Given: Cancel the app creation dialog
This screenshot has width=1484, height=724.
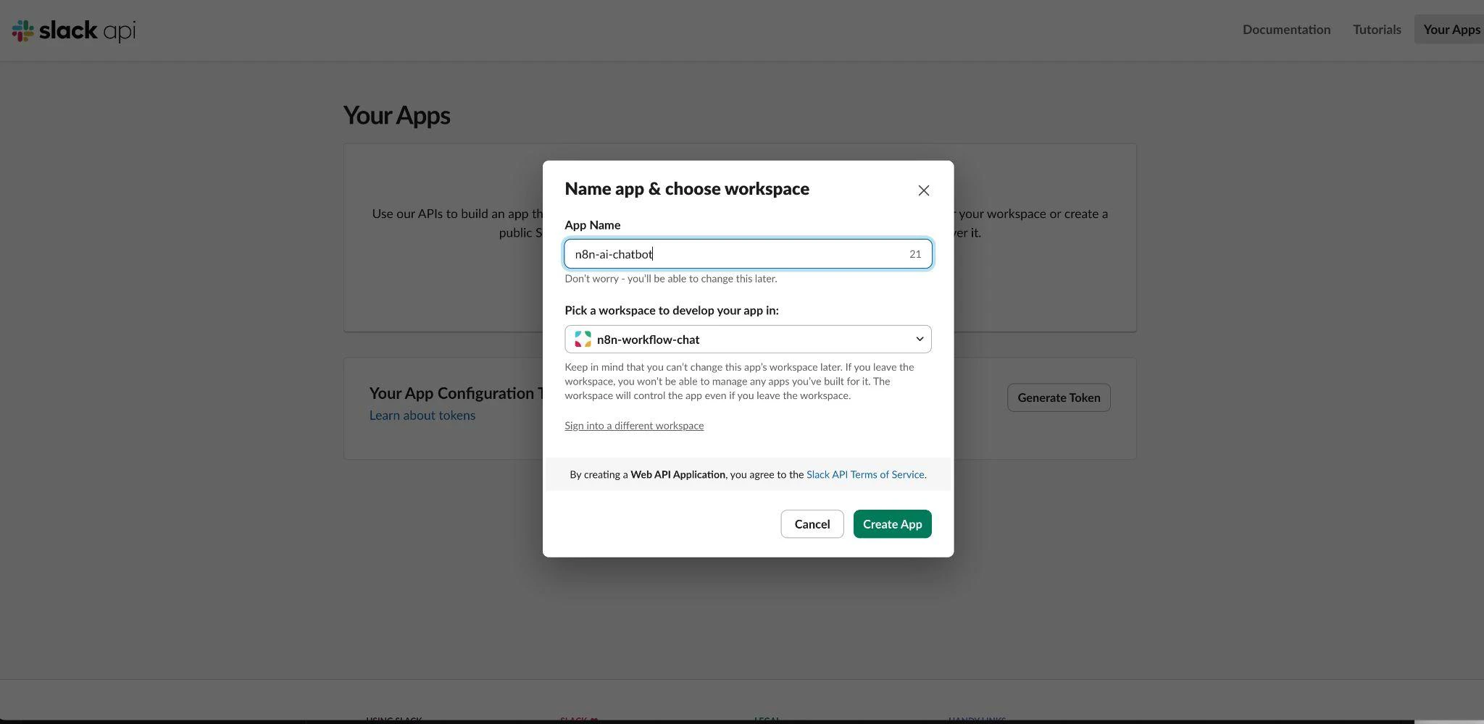Looking at the screenshot, I should pos(812,524).
